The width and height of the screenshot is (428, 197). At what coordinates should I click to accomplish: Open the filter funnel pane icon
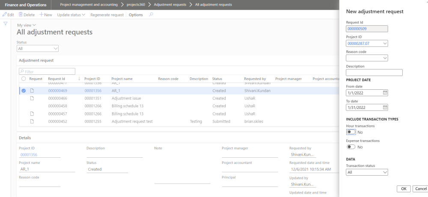(6, 24)
